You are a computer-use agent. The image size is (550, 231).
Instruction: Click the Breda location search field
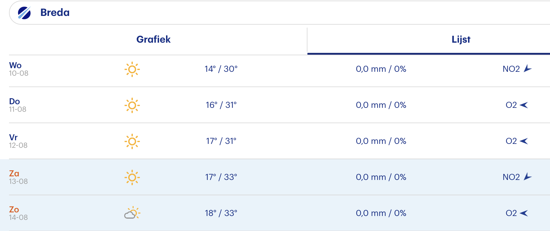pyautogui.click(x=280, y=13)
